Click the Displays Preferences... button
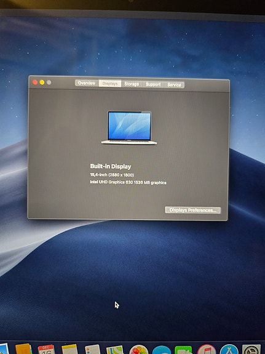265x354 pixels. click(193, 210)
